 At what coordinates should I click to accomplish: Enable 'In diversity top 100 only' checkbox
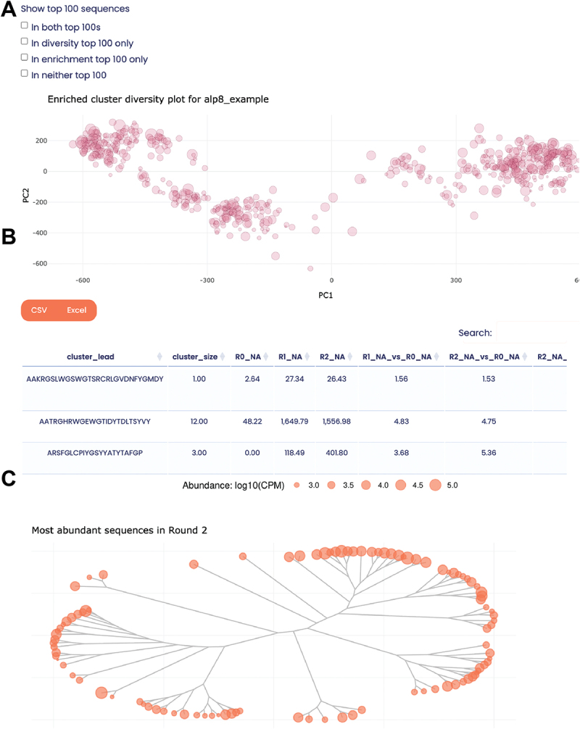pyautogui.click(x=24, y=41)
